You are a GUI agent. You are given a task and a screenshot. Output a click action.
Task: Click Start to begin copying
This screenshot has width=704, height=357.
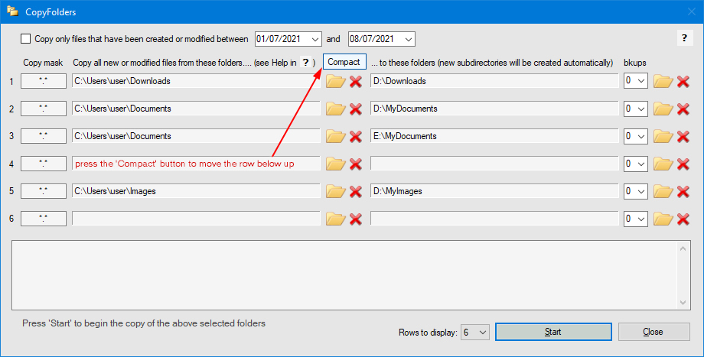coord(552,332)
